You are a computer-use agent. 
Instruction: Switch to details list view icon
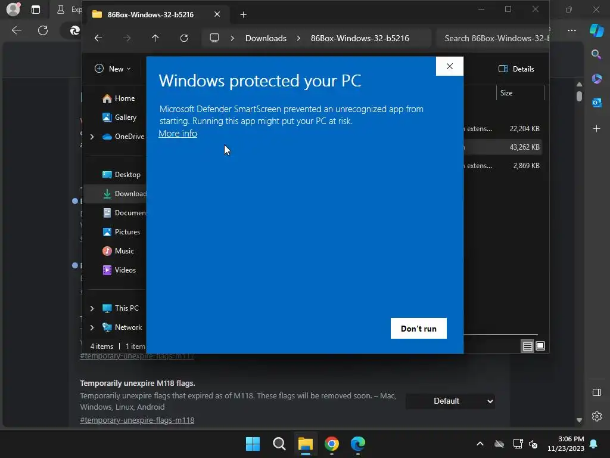pos(528,346)
